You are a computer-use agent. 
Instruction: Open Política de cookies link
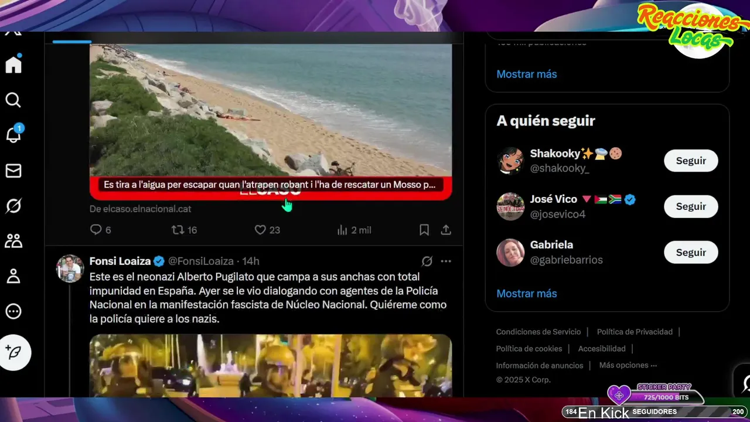[529, 349]
